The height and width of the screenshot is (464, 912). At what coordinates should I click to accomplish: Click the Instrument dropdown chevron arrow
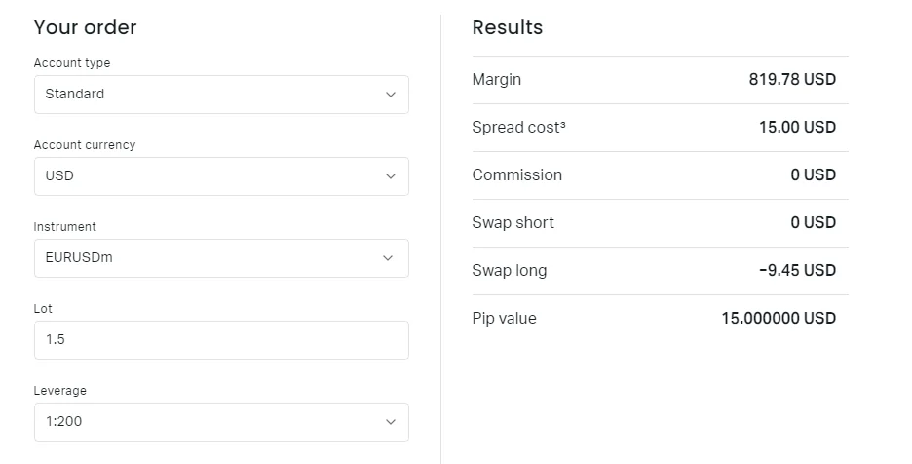coord(388,258)
